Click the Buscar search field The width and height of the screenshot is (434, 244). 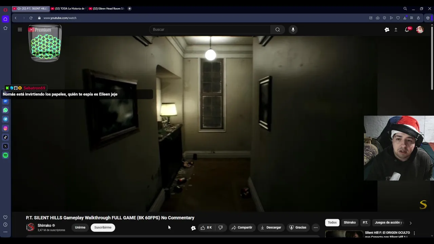click(x=210, y=29)
